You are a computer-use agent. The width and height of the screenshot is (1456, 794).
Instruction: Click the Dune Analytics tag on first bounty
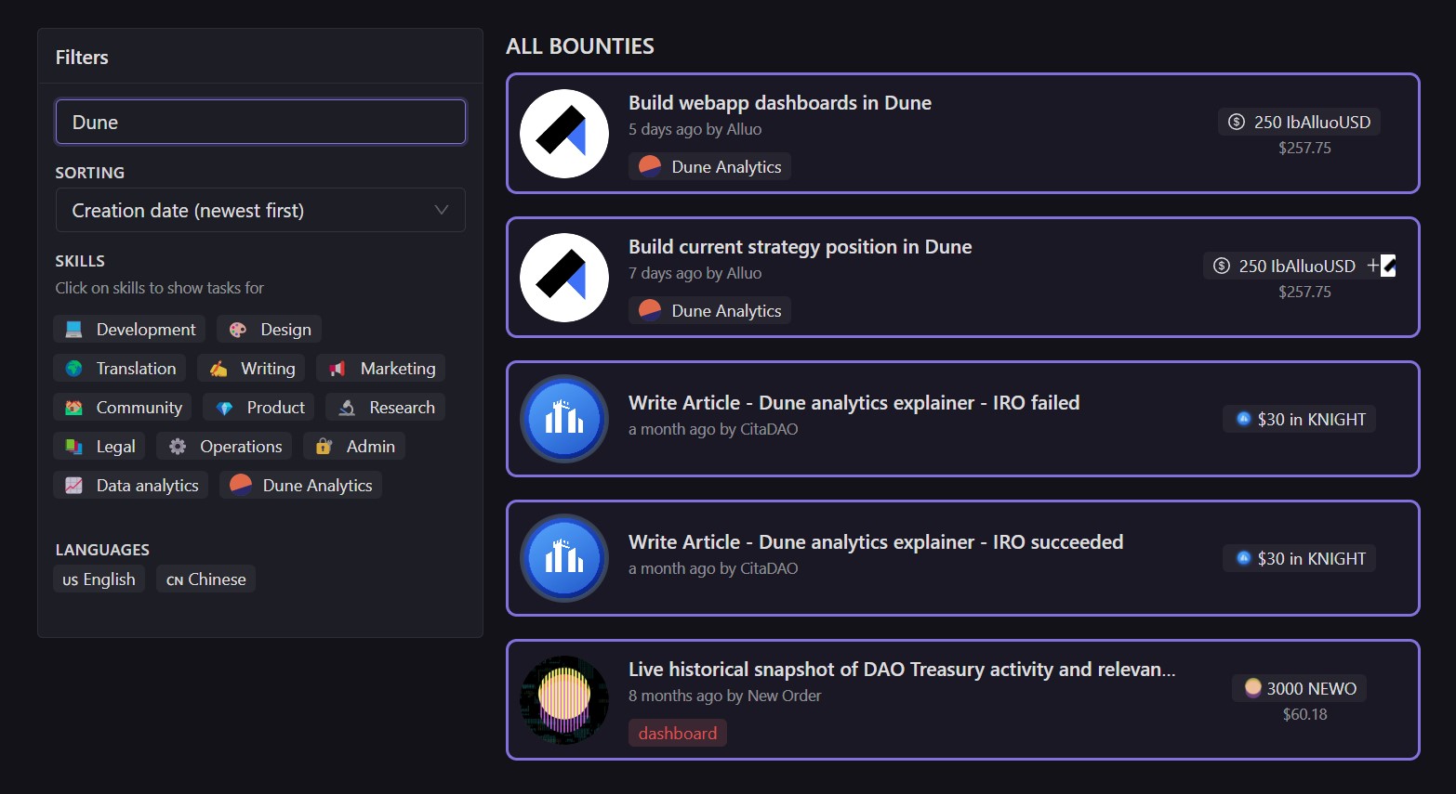pyautogui.click(x=710, y=167)
